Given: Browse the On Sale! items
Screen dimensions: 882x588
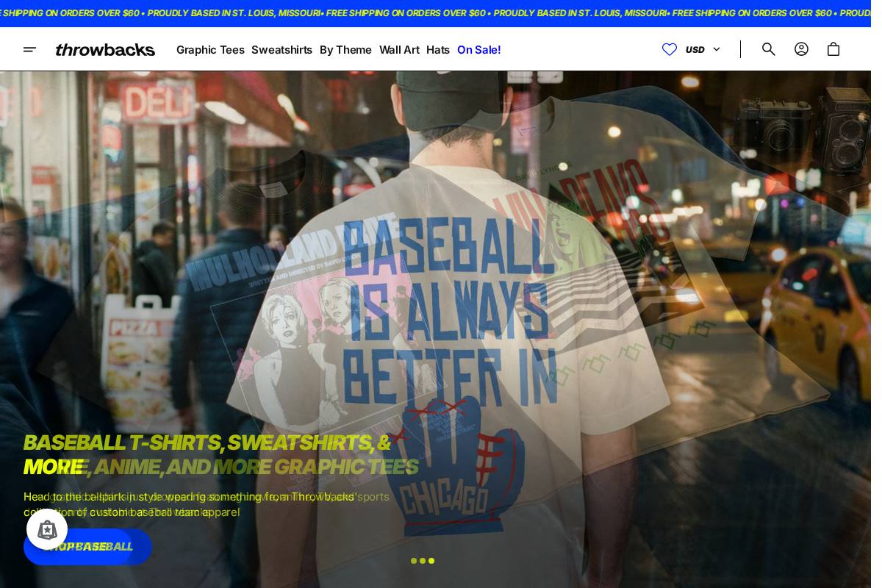Looking at the screenshot, I should (478, 50).
